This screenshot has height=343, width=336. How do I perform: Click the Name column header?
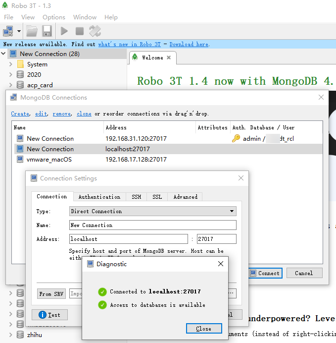click(58, 127)
